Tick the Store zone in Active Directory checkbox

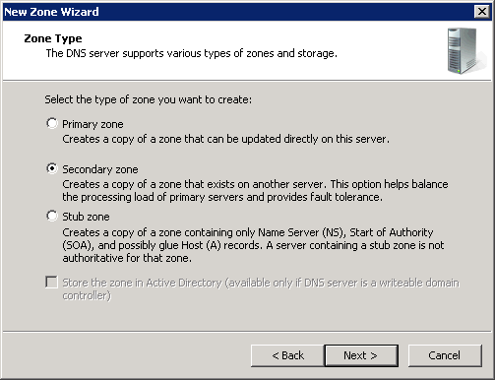click(51, 283)
